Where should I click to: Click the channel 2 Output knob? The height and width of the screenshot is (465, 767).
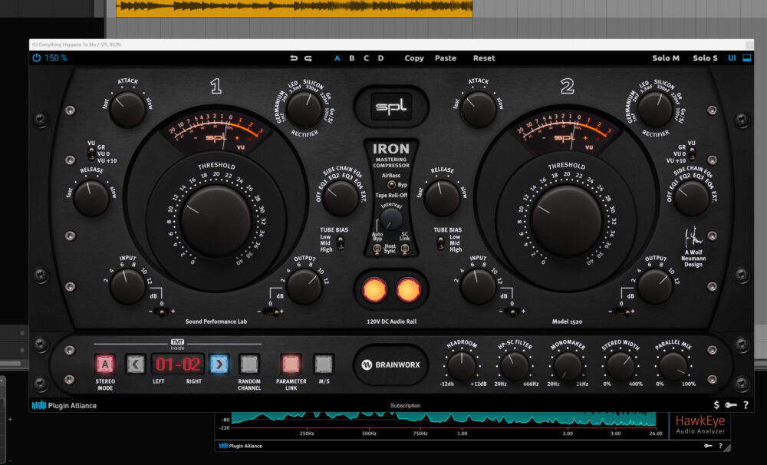coord(656,286)
